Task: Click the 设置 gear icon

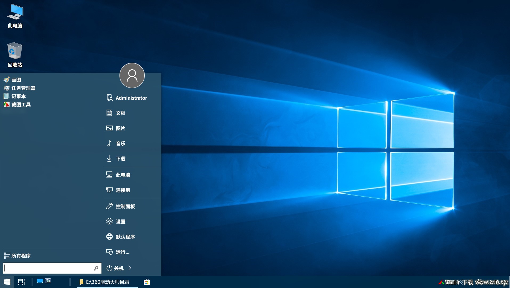Action: coord(109,221)
